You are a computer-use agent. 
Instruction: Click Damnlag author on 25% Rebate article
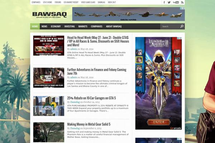(75, 102)
